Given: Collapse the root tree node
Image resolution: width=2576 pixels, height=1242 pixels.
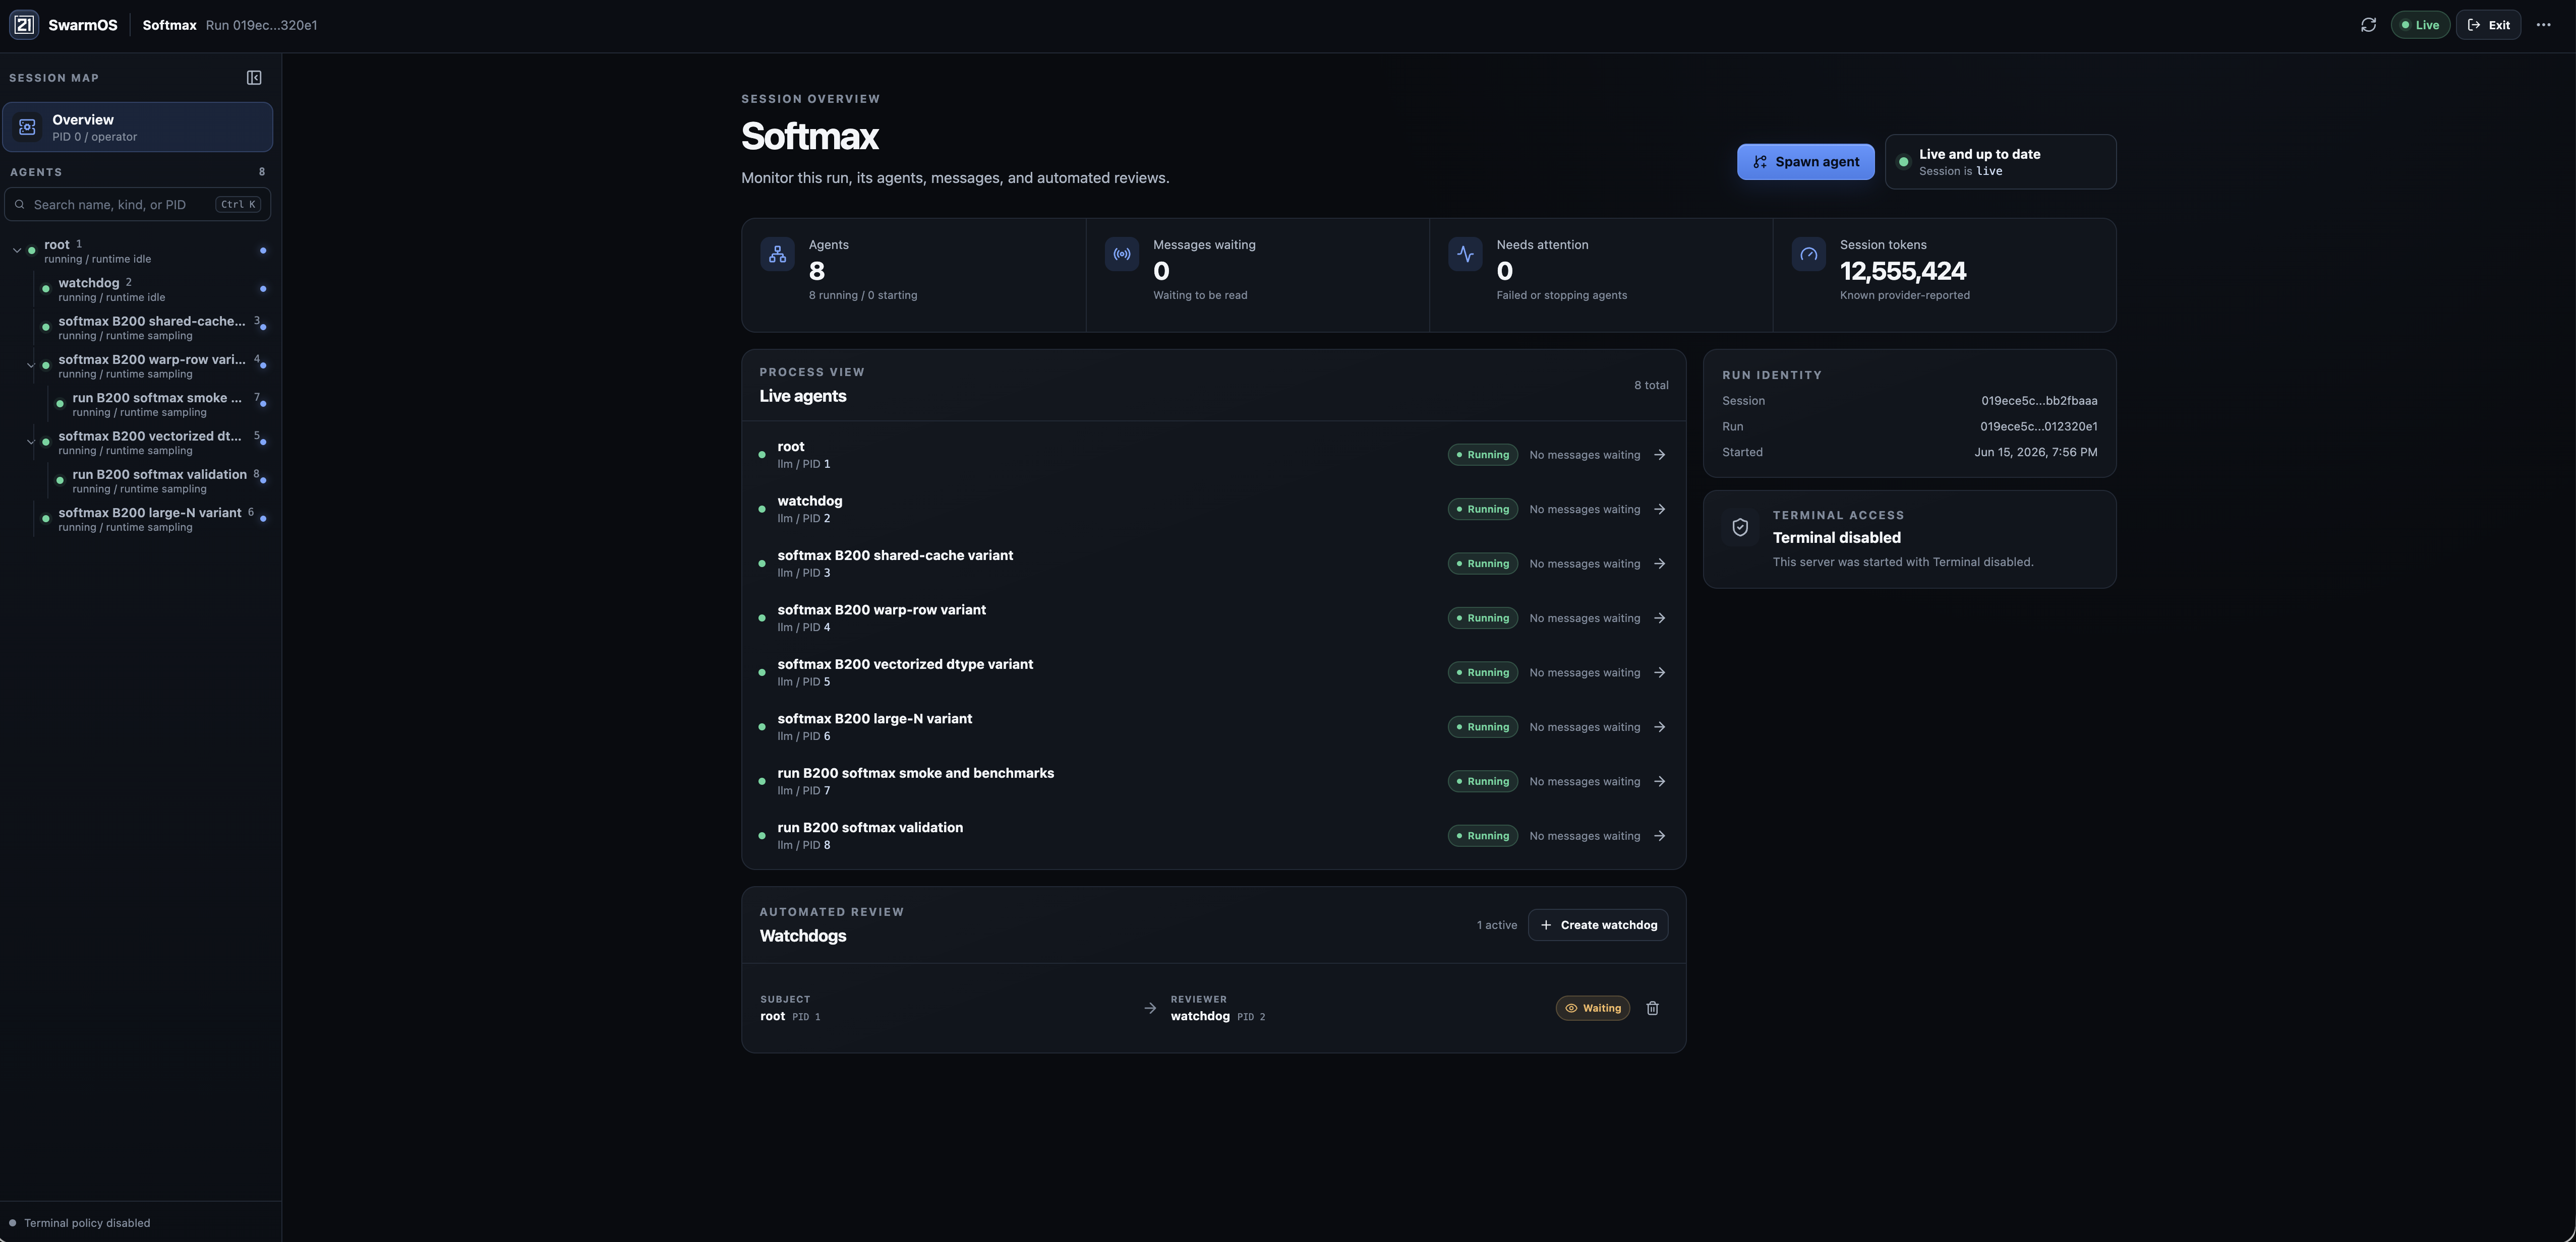Looking at the screenshot, I should pyautogui.click(x=17, y=251).
